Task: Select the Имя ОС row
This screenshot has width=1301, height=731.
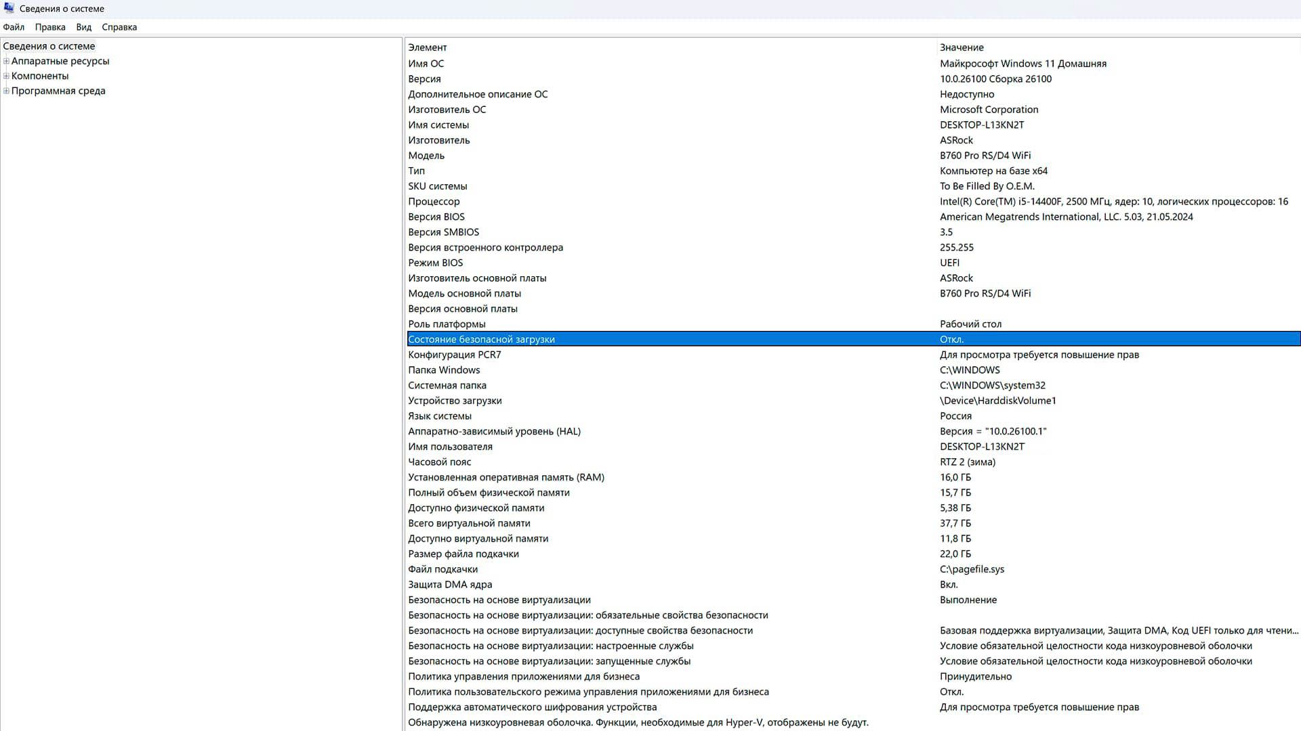Action: pyautogui.click(x=426, y=64)
